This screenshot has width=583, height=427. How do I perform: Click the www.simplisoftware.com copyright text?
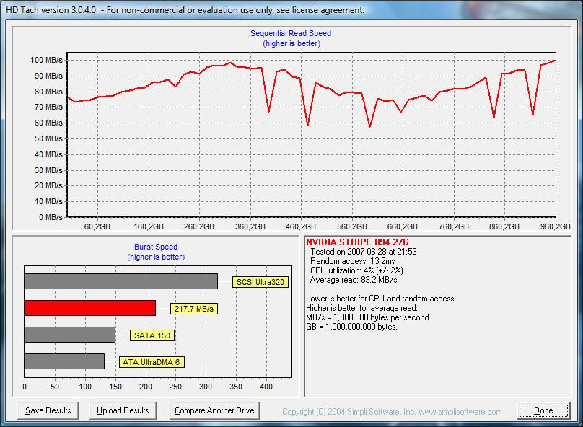tap(392, 412)
